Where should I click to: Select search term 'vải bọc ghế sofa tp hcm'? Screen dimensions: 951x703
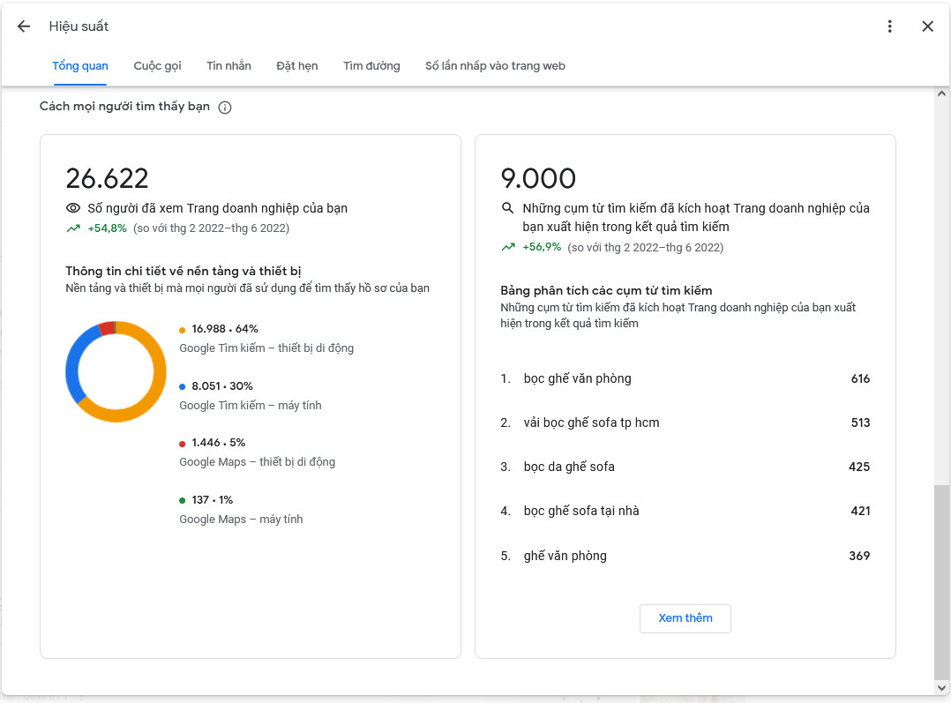tap(591, 423)
